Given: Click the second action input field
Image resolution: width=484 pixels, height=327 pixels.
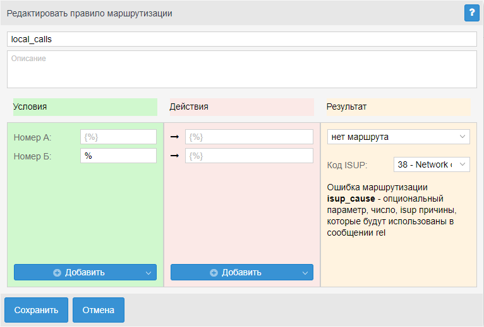Looking at the screenshot, I should (249, 156).
